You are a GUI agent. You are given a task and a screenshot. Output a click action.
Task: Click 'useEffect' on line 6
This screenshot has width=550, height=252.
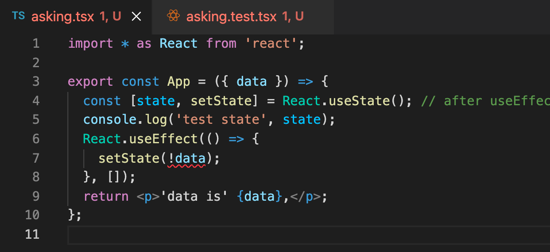point(163,139)
